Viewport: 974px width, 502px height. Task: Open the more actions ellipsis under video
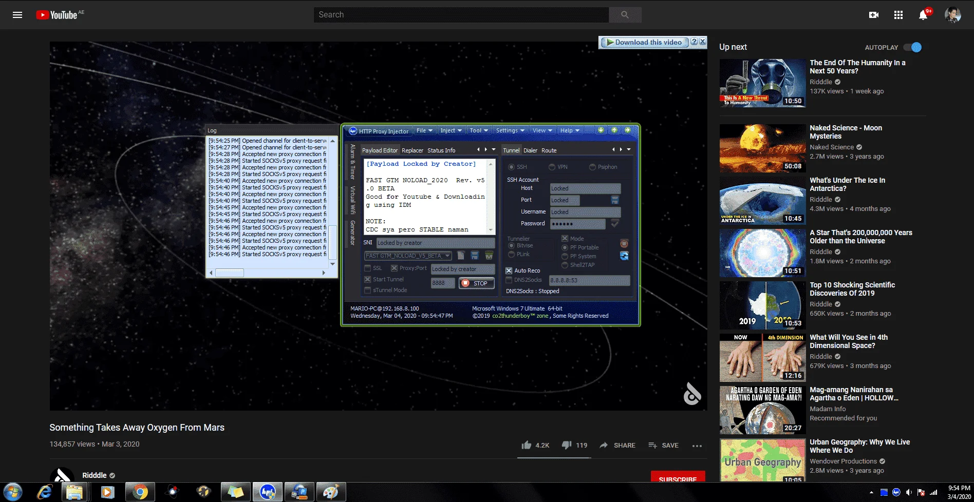coord(697,446)
